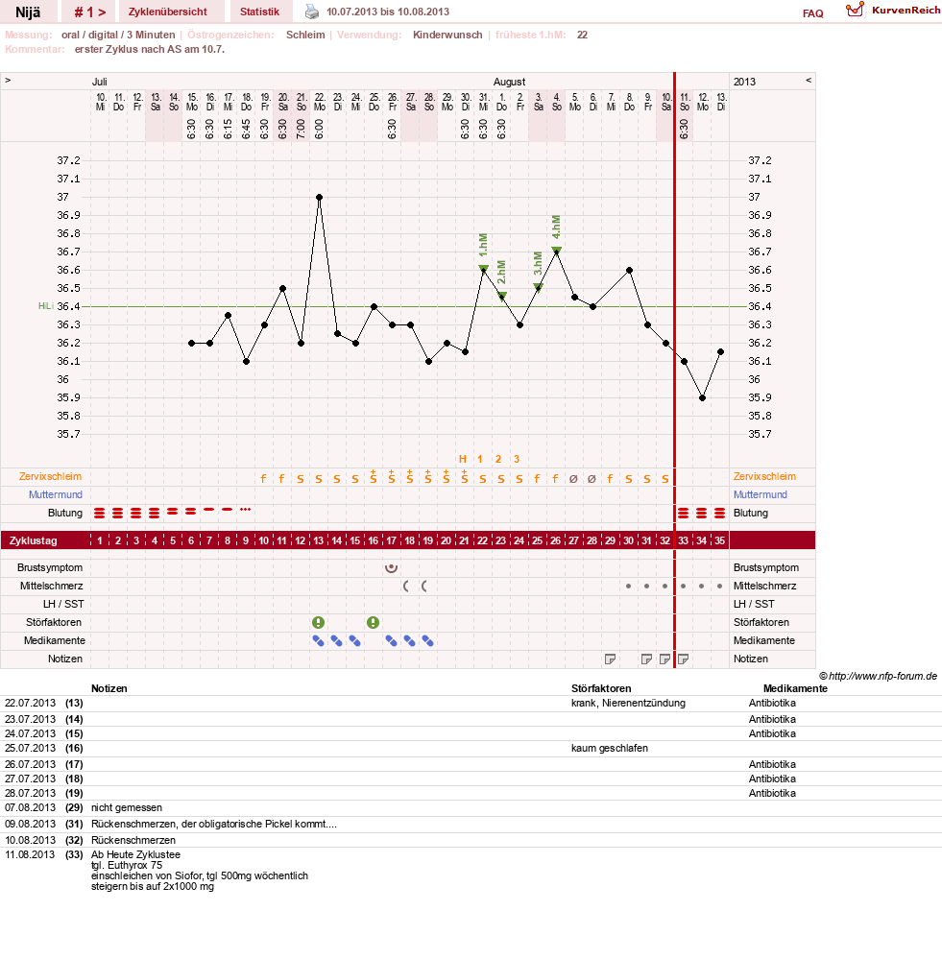
Task: Select cycle day 22 in Zyklustag bar
Action: (483, 540)
